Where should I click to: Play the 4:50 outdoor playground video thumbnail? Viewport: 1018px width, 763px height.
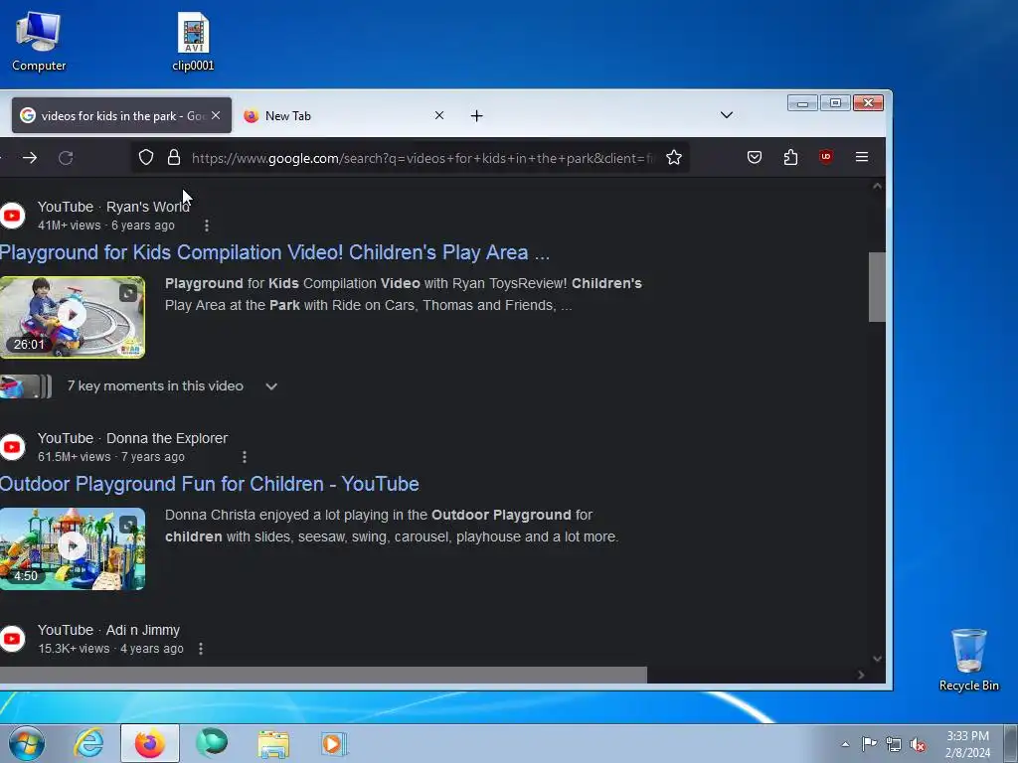[72, 548]
